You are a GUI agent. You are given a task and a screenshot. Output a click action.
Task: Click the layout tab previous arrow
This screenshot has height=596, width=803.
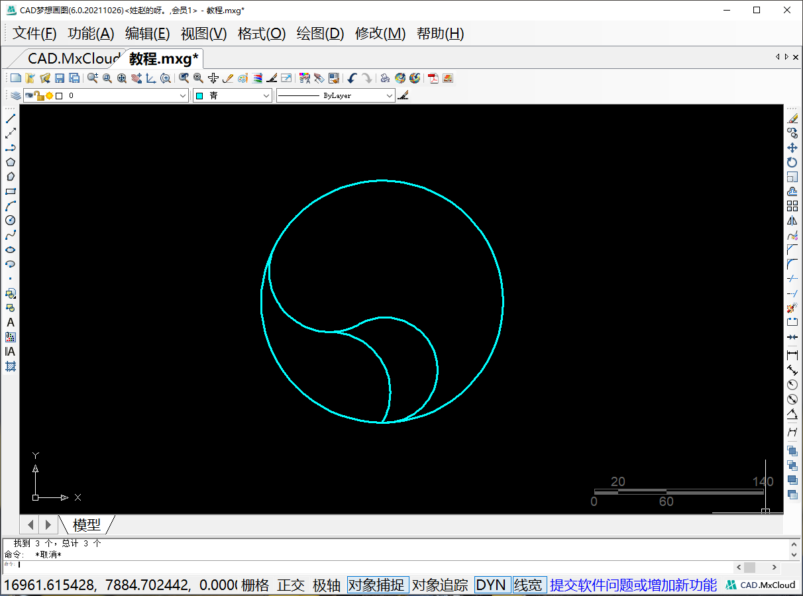30,525
